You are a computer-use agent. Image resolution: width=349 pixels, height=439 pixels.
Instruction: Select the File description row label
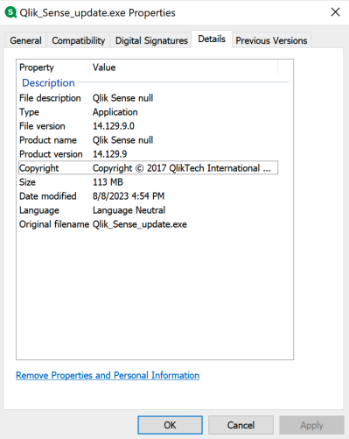tap(50, 98)
